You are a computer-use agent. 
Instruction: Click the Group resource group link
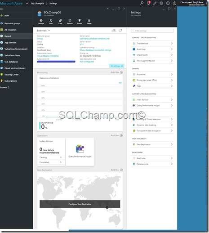pyautogui.click(x=40, y=39)
